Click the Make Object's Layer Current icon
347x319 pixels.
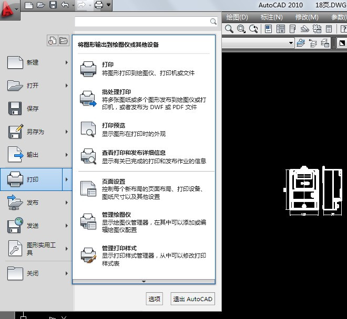301,43
